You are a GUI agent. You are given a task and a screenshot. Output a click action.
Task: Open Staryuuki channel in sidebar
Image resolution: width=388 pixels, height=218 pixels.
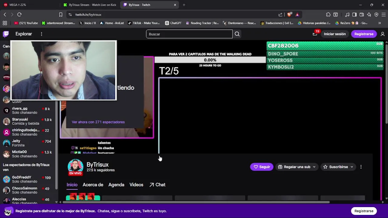pyautogui.click(x=27, y=121)
